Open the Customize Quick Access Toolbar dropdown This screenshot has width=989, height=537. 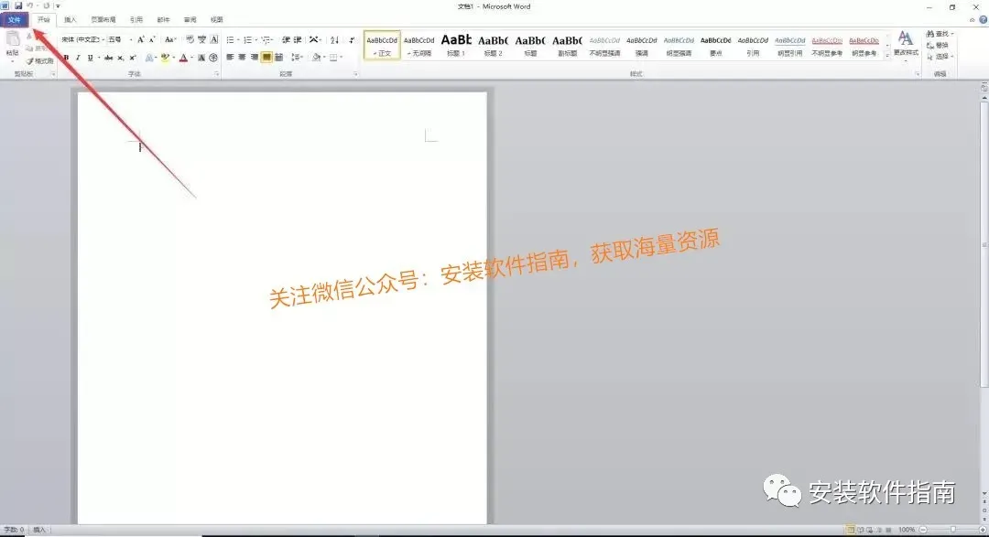point(58,5)
